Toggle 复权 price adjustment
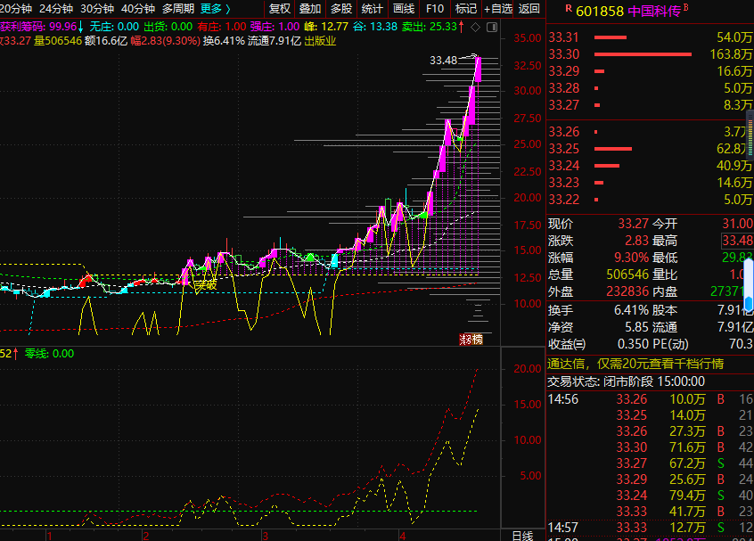 click(280, 8)
